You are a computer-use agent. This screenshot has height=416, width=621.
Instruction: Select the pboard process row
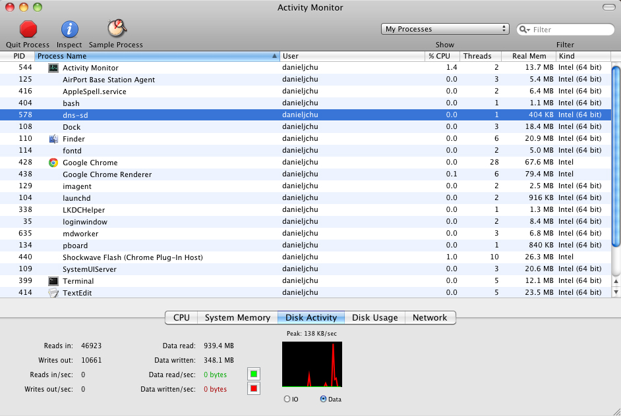pyautogui.click(x=305, y=246)
